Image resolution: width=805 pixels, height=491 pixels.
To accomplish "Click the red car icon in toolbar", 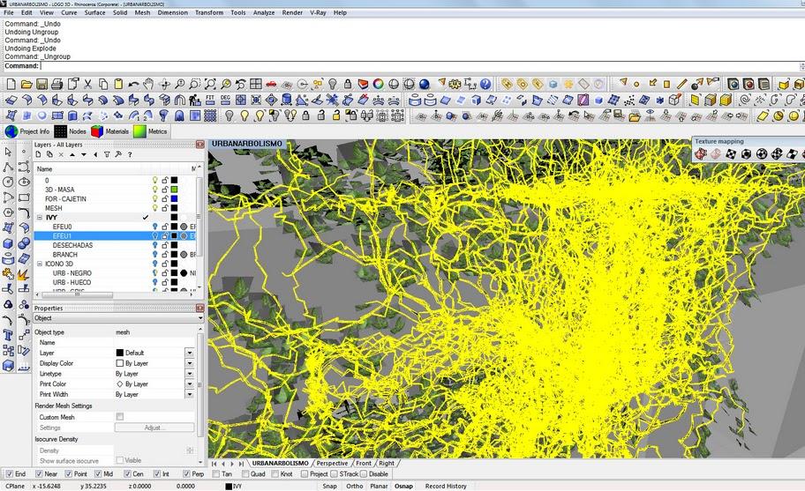I will 271,84.
